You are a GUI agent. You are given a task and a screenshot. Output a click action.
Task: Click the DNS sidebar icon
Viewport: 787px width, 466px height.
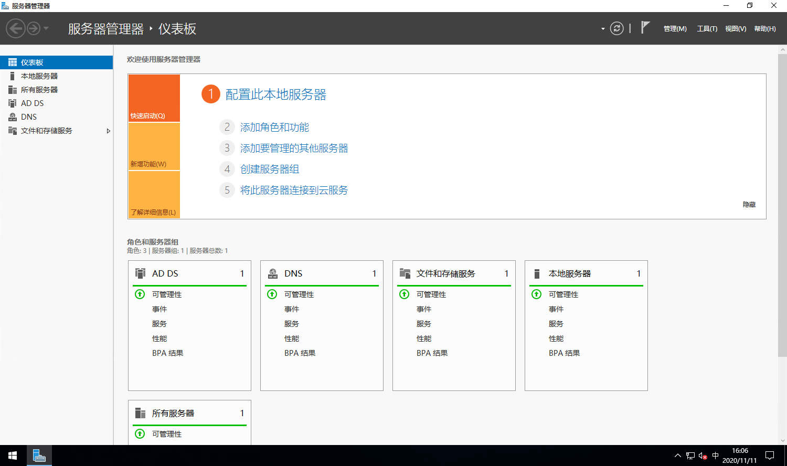click(x=13, y=117)
